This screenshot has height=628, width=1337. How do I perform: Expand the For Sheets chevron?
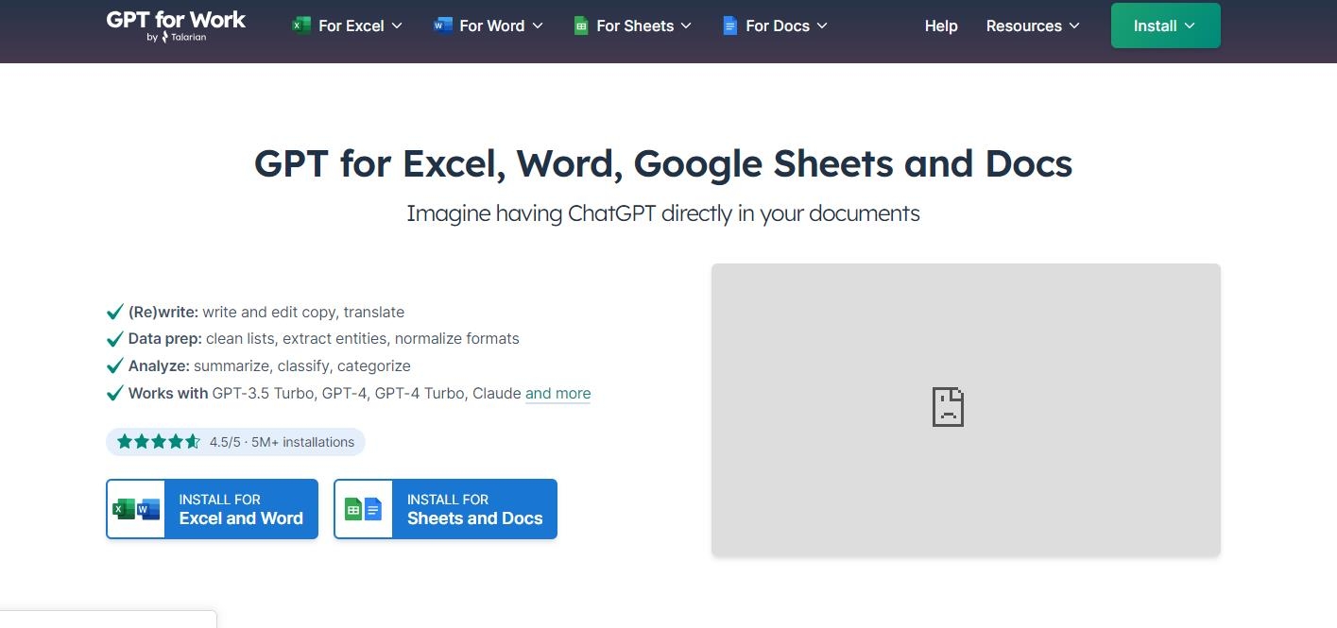686,25
